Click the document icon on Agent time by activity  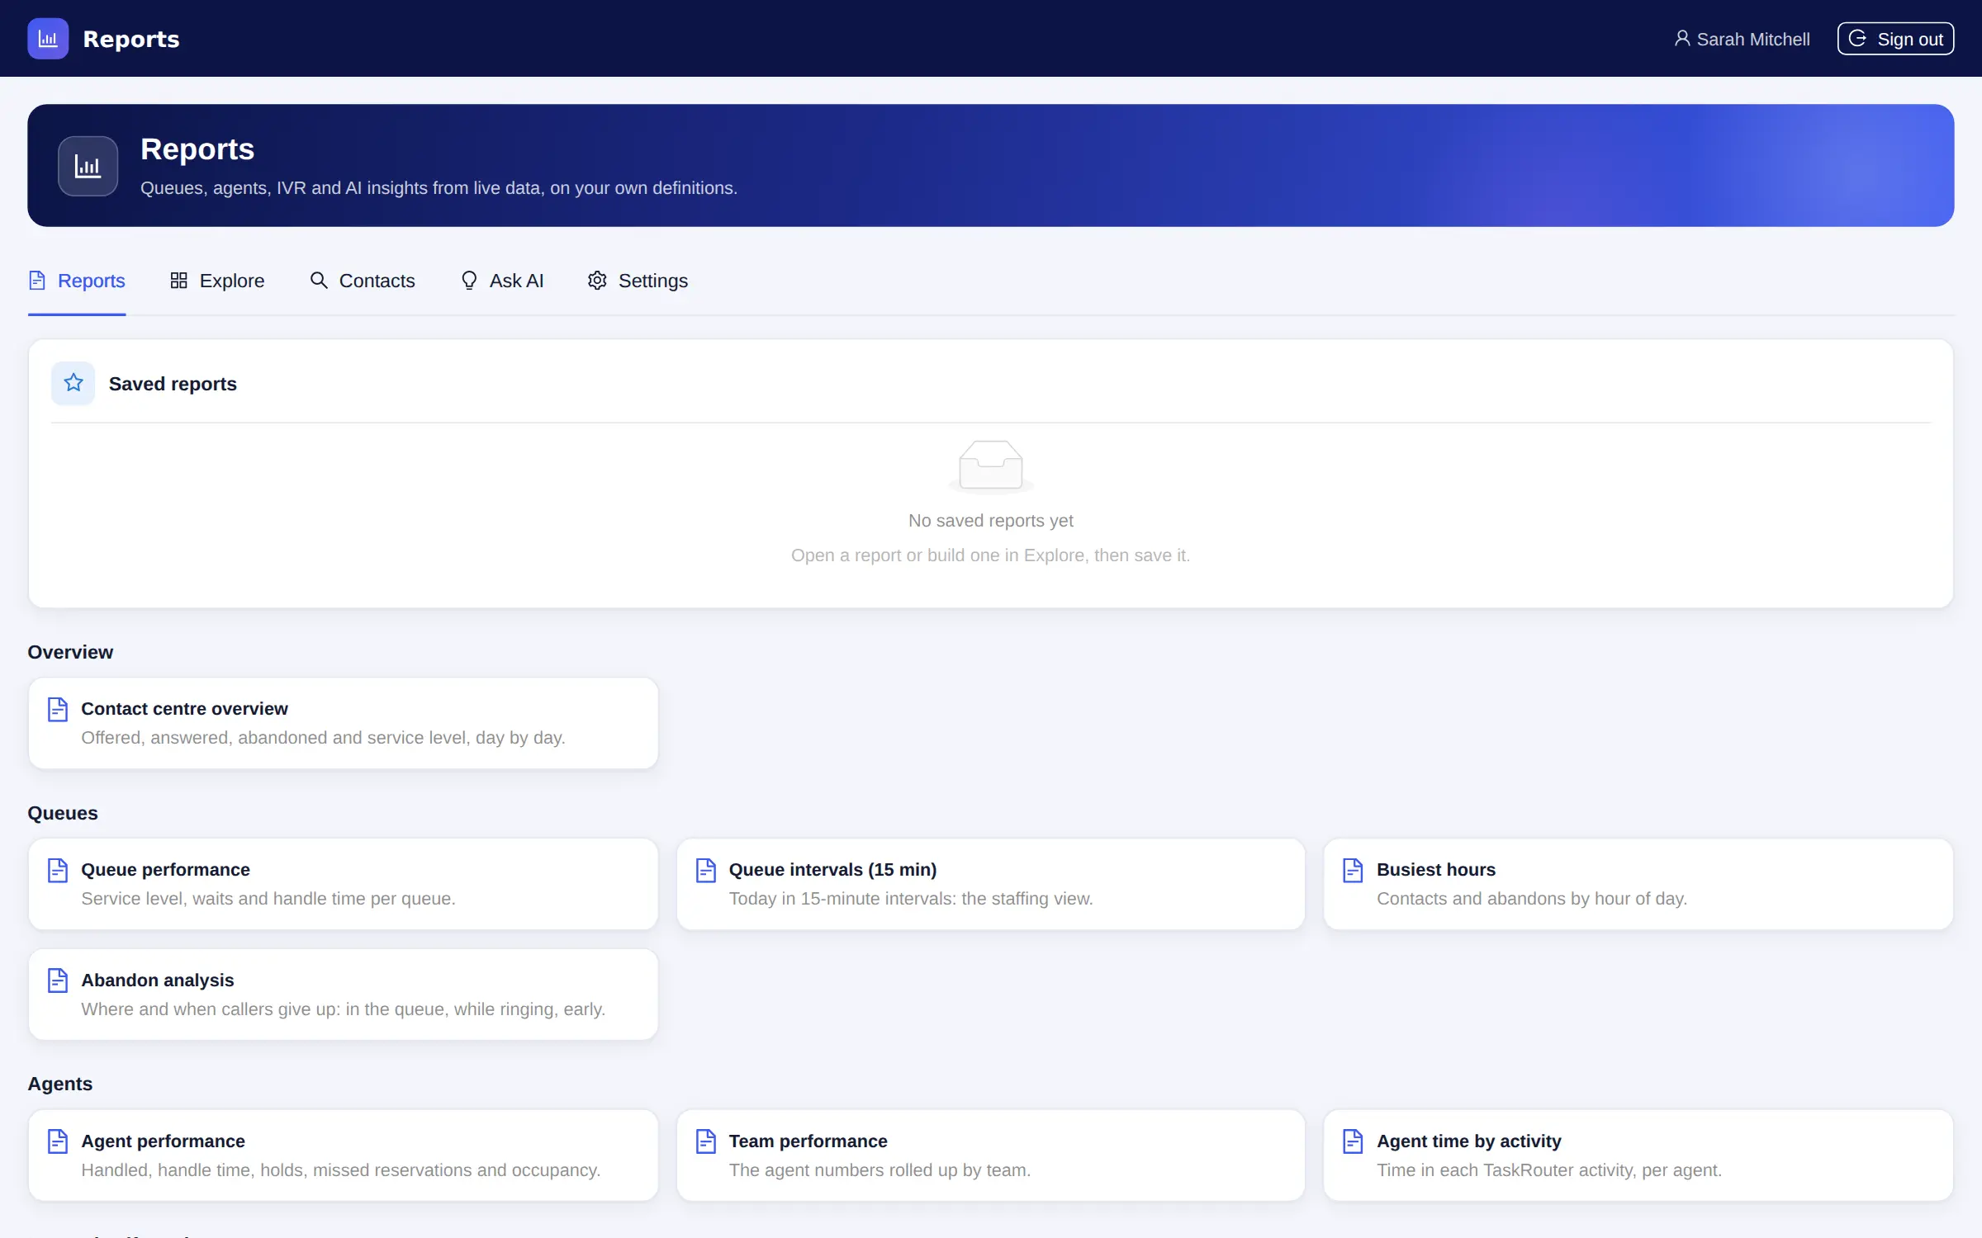click(x=1353, y=1141)
